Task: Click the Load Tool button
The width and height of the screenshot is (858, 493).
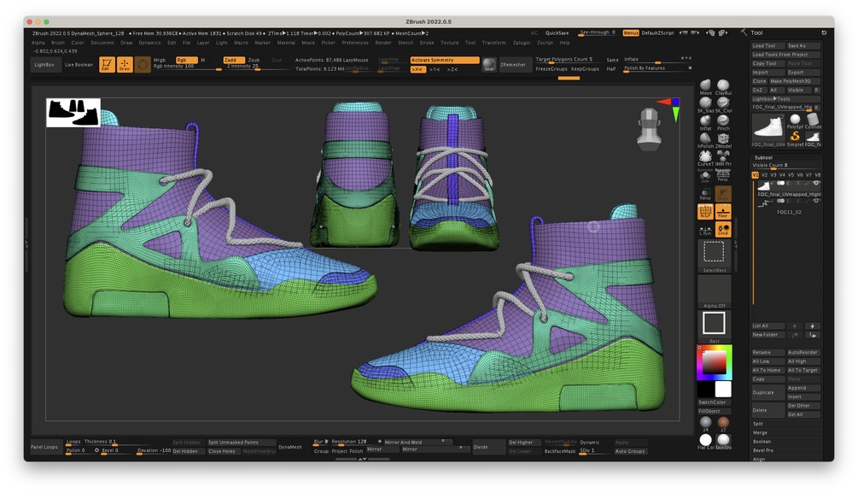Action: coord(768,45)
